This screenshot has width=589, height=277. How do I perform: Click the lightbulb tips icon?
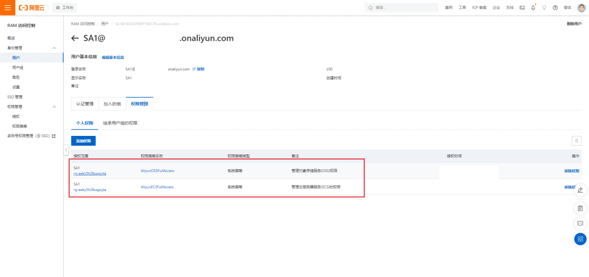(544, 7)
